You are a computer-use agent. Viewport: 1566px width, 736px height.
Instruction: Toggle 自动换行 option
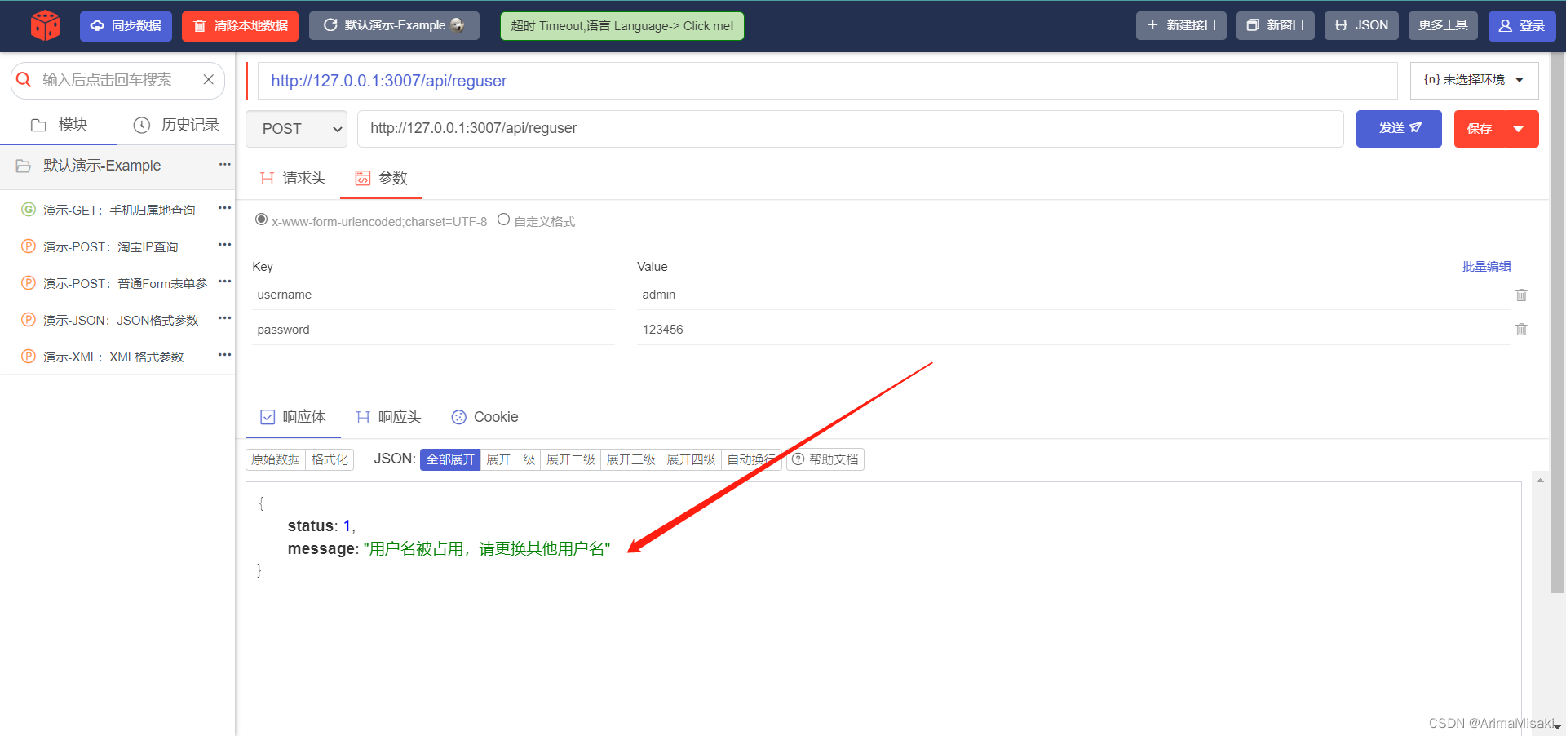coord(752,459)
